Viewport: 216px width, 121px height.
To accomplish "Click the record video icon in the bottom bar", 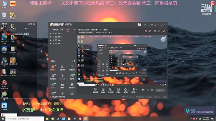I will tap(143, 90).
